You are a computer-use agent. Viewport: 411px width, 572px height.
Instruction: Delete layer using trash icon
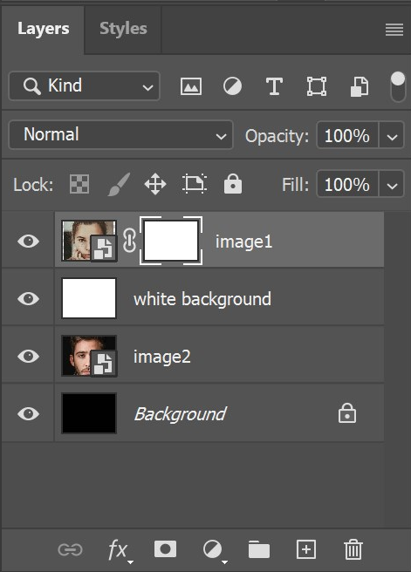pos(353,549)
